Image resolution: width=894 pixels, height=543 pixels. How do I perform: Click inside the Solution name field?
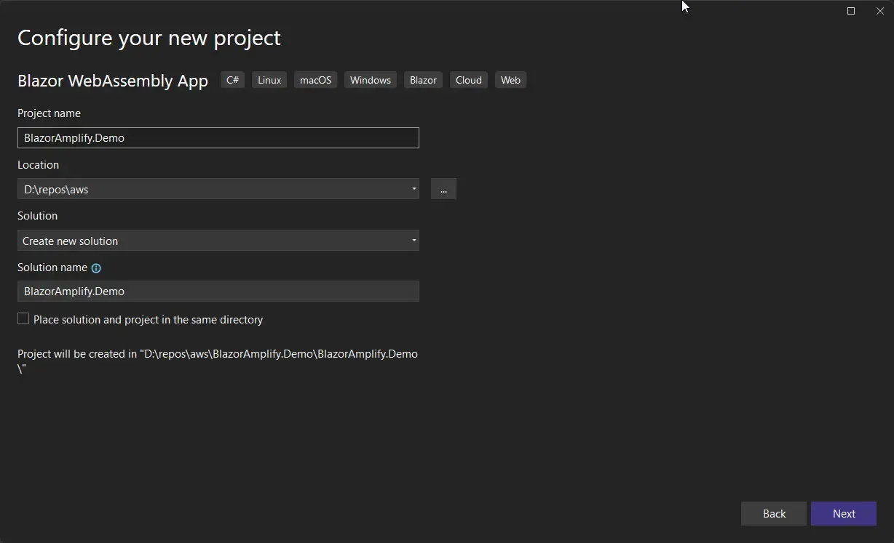218,291
